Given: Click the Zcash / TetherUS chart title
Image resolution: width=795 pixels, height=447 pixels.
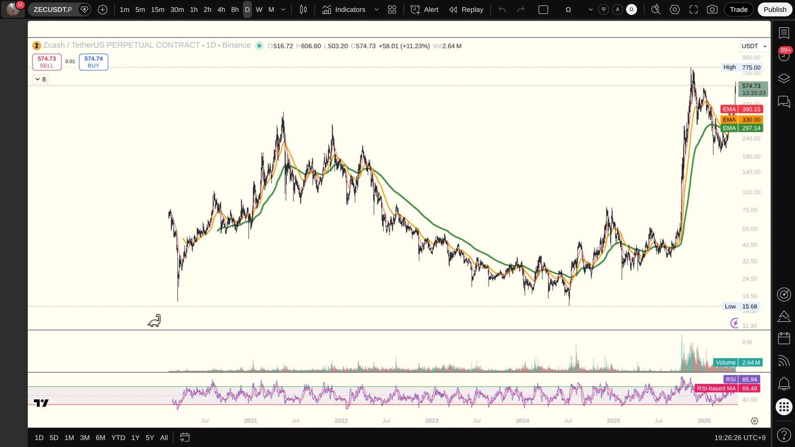Looking at the screenshot, I should 121,45.
